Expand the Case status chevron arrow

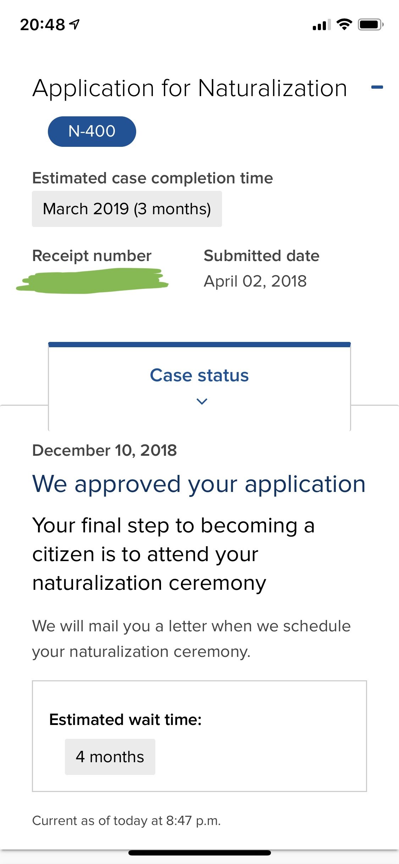tap(202, 401)
